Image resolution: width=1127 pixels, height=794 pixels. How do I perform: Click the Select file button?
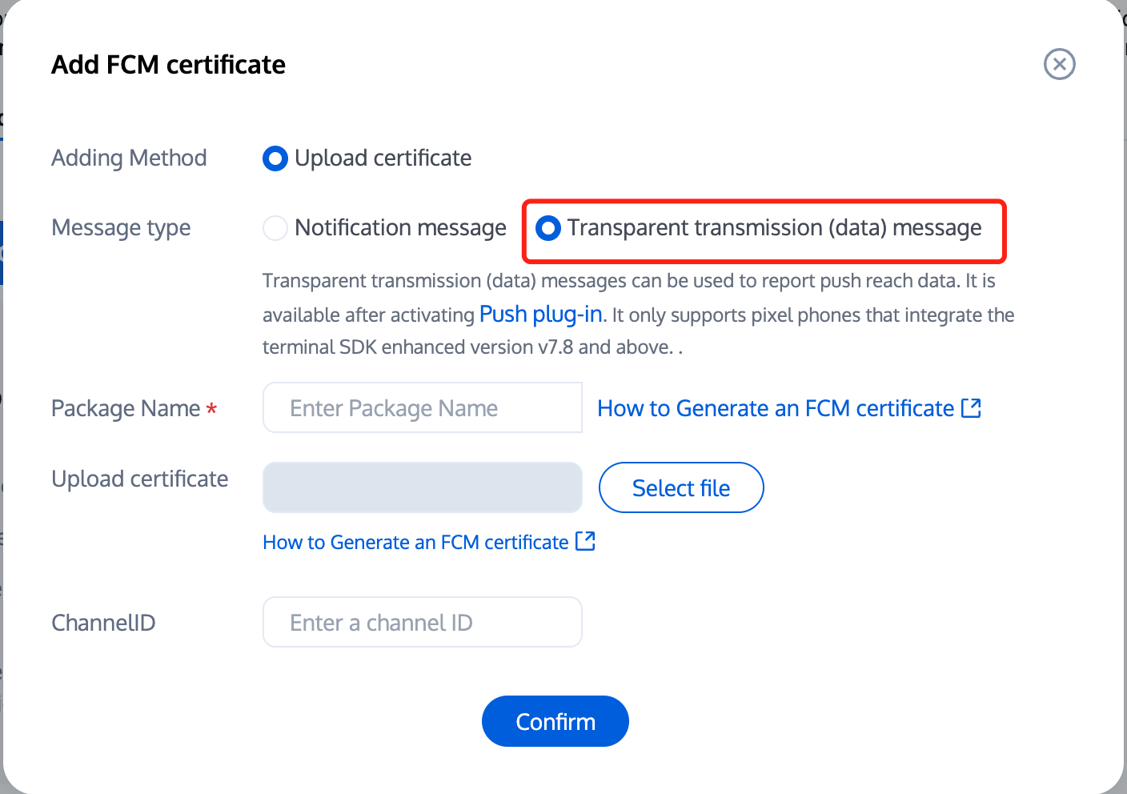coord(680,487)
